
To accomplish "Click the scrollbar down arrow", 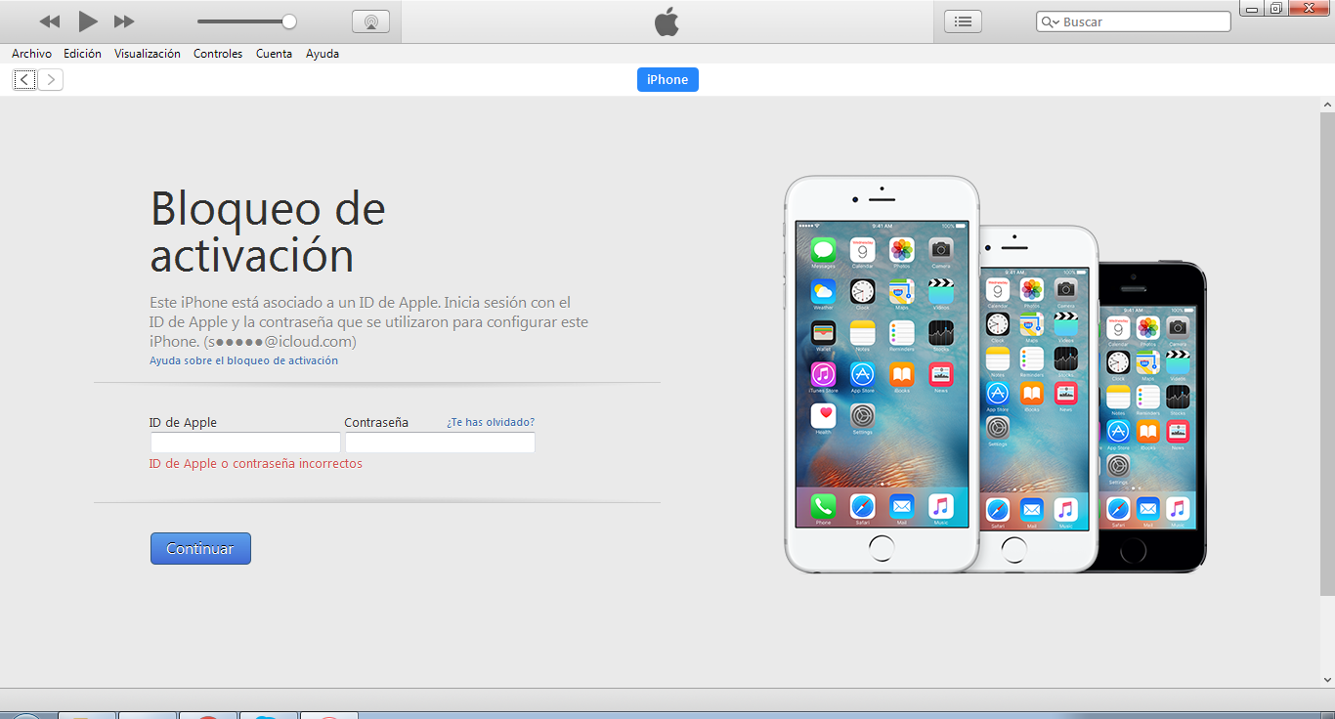I will [x=1327, y=679].
